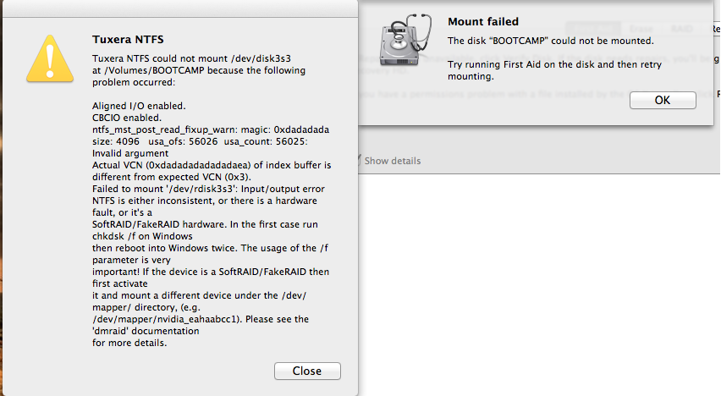Click the chkdsk /f on Windows text
Image resolution: width=721 pixels, height=396 pixels.
coord(142,235)
